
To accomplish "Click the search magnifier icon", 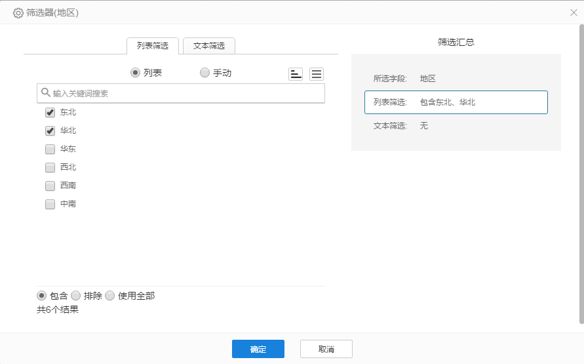I will (46, 93).
